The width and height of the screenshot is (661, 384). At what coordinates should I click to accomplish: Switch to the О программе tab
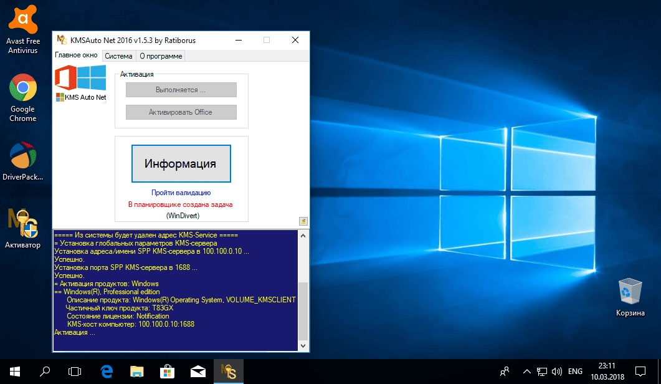pyautogui.click(x=161, y=56)
